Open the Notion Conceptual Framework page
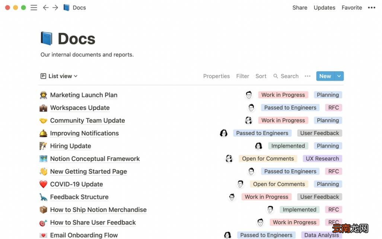The image size is (382, 239). 95,159
